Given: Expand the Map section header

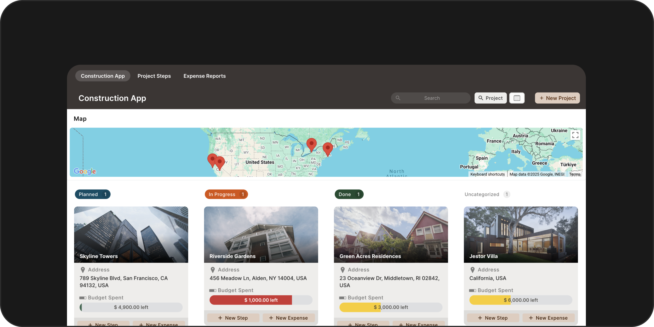Looking at the screenshot, I should point(80,119).
